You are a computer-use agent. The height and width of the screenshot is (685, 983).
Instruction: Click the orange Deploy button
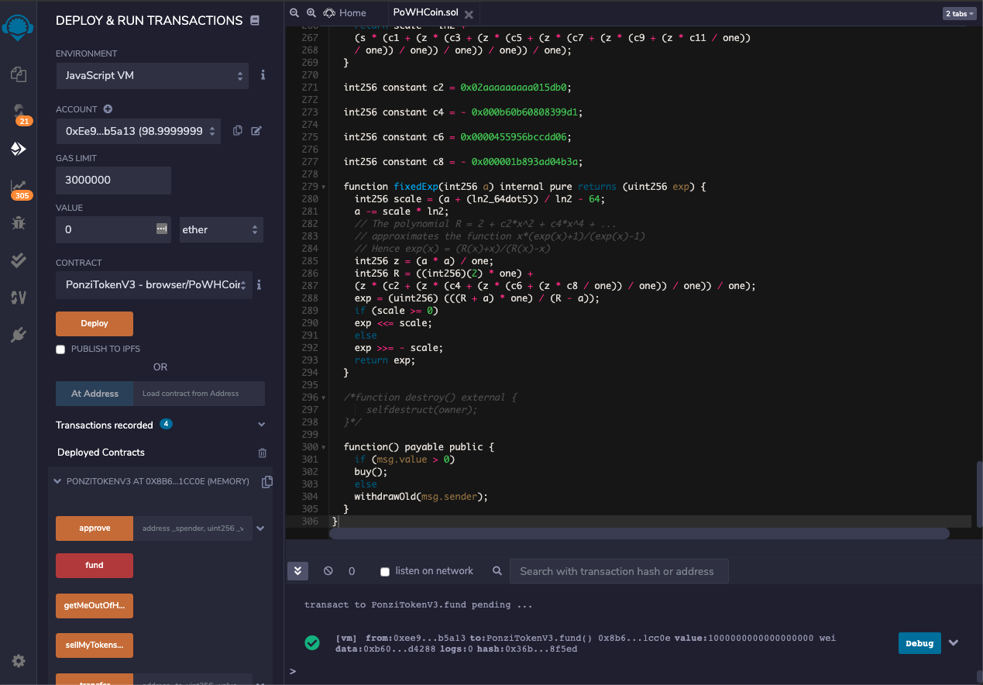click(x=95, y=323)
